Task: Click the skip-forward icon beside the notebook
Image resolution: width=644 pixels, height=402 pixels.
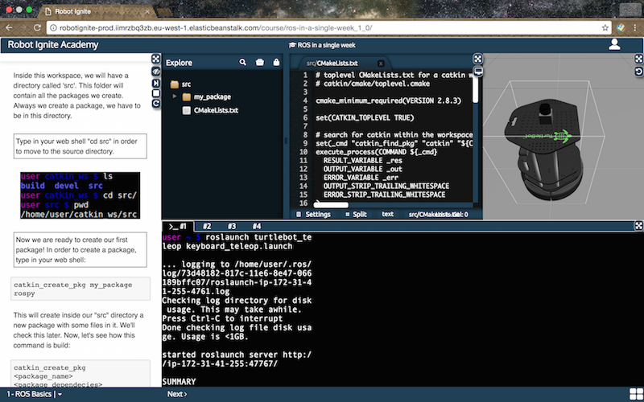Action: 155,83
